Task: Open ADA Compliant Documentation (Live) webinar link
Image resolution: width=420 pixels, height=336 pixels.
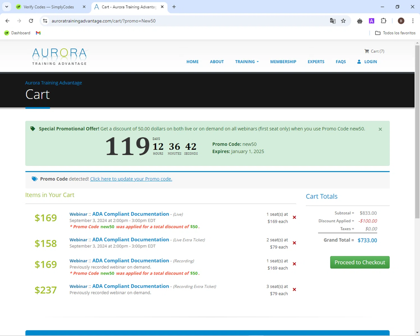Action: [x=130, y=214]
